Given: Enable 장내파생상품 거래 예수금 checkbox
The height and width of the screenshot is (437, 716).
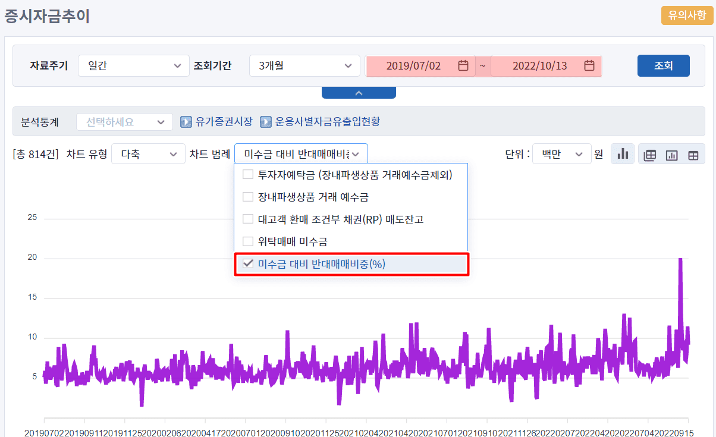Looking at the screenshot, I should [248, 197].
